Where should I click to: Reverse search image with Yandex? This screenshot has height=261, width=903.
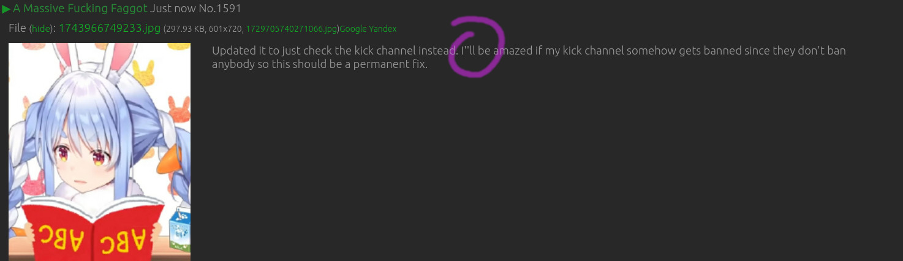tap(383, 29)
